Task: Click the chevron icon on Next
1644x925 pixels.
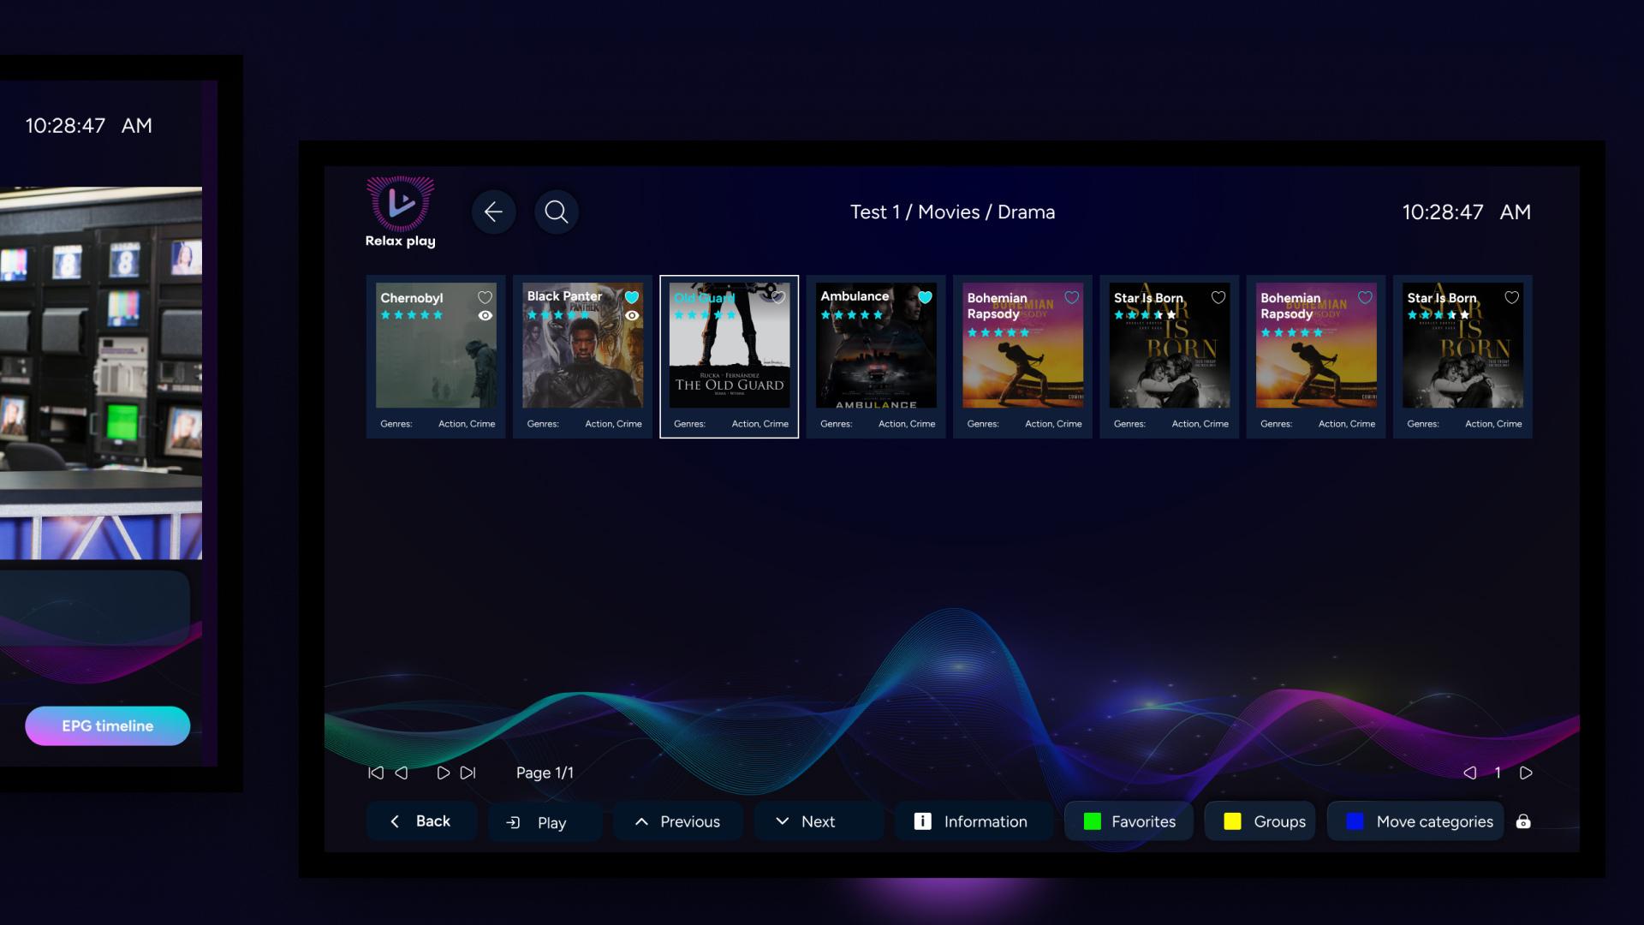Action: click(782, 821)
